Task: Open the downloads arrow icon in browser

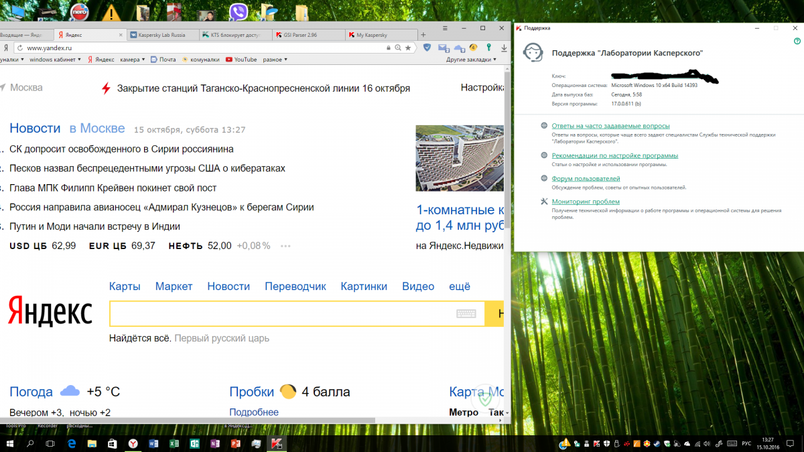Action: (x=504, y=48)
